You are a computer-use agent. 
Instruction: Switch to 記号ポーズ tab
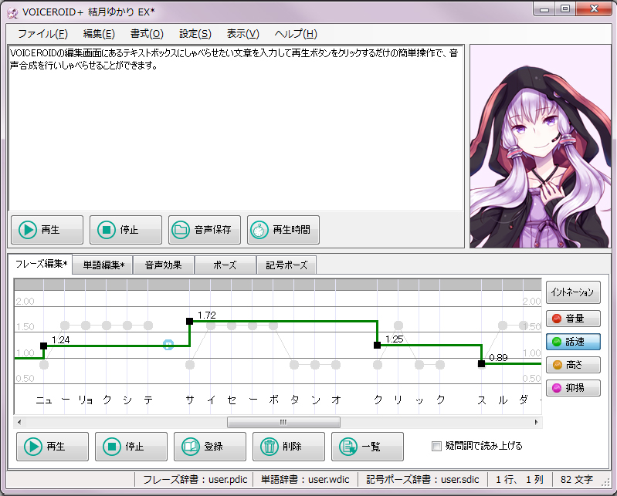tap(286, 265)
